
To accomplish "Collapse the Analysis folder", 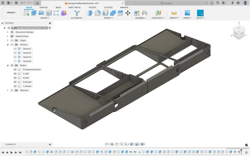I will (x=7, y=45).
